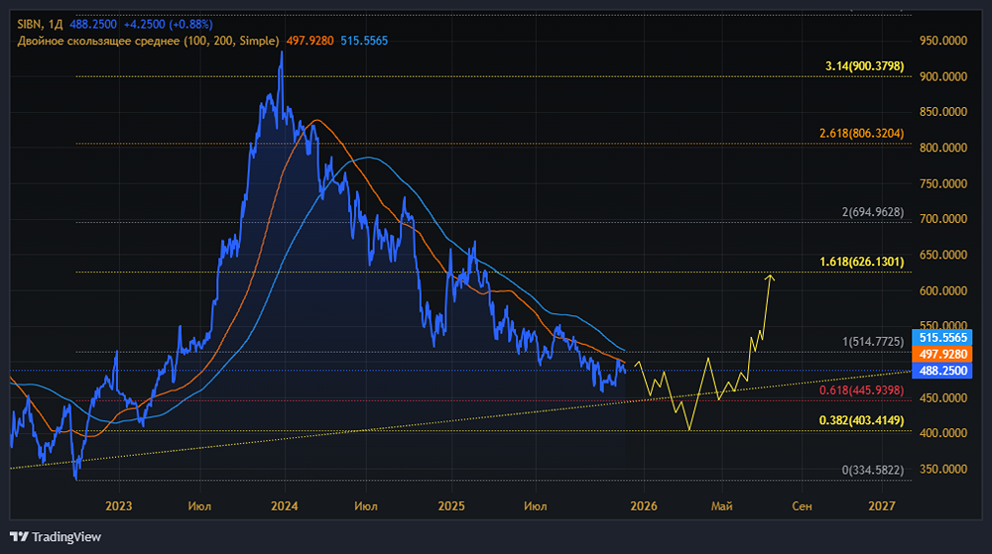The image size is (992, 554).
Task: Click the 900.0000 price axis label
Action: point(943,76)
